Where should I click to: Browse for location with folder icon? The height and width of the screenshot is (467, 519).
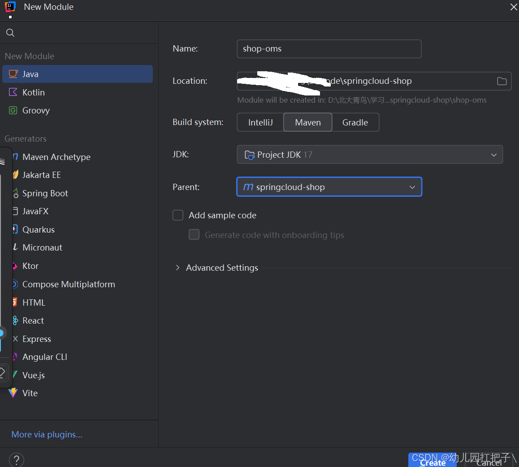click(x=502, y=81)
